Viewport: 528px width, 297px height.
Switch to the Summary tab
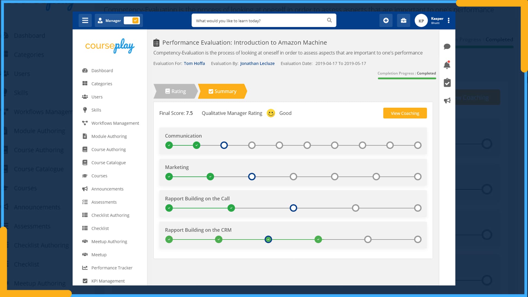pyautogui.click(x=225, y=91)
